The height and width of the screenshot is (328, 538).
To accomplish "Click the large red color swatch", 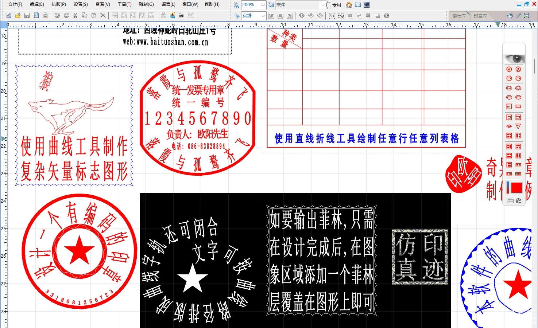I will (x=517, y=188).
